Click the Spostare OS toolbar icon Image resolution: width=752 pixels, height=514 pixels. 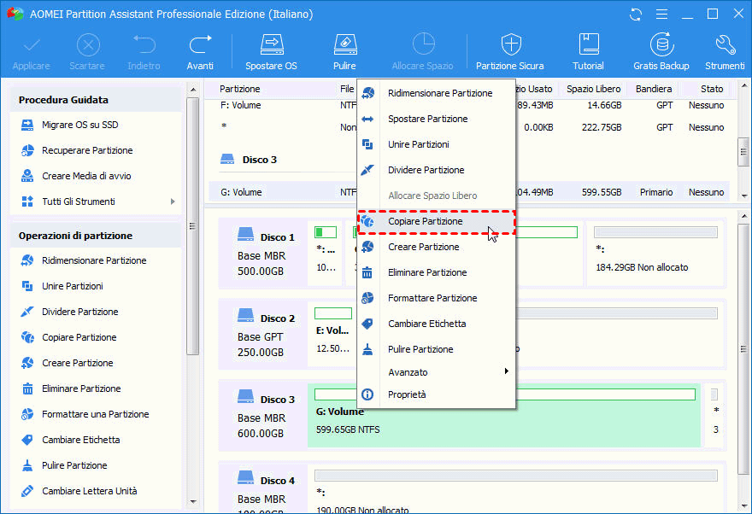[x=272, y=52]
